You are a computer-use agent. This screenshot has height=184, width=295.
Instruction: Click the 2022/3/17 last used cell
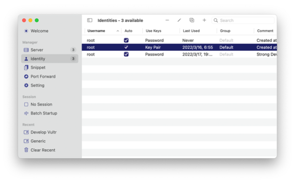tap(197, 54)
